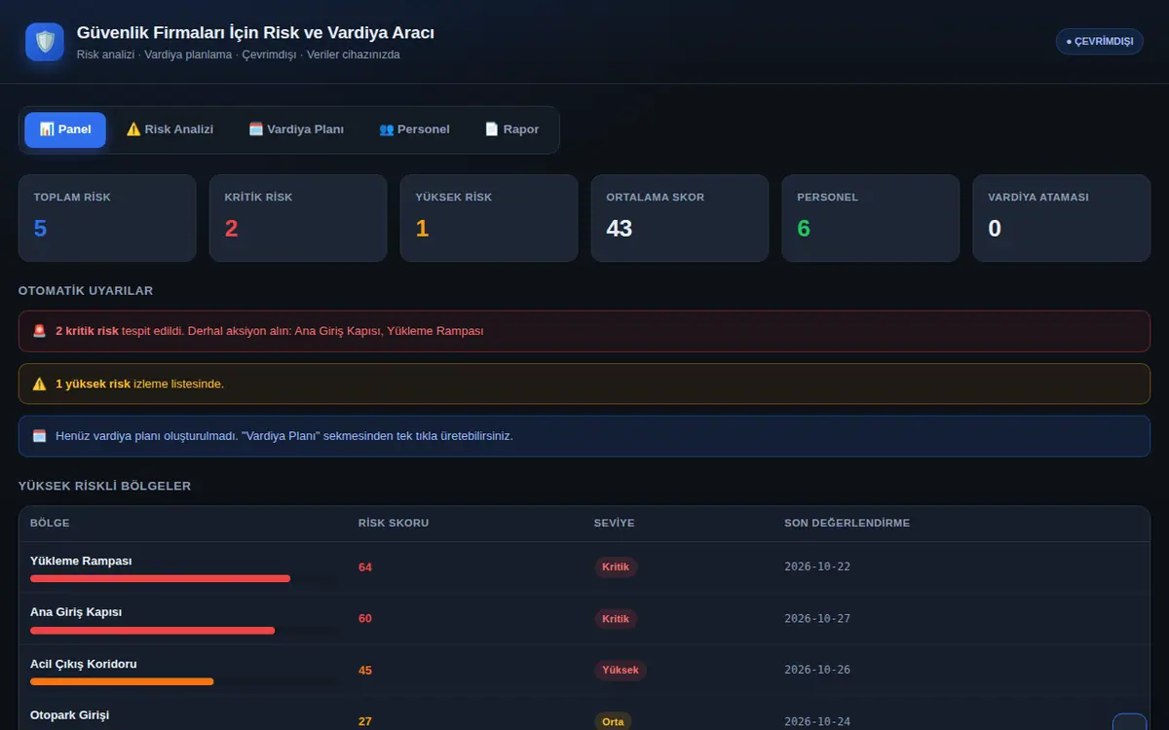This screenshot has height=730, width=1169.
Task: Click risk score 45 in the table
Action: point(365,671)
